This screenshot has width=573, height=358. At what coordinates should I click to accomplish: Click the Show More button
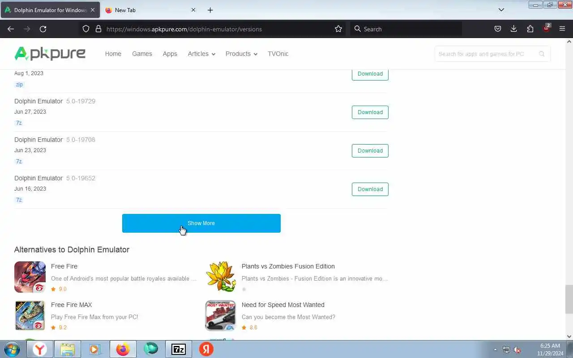(x=201, y=223)
